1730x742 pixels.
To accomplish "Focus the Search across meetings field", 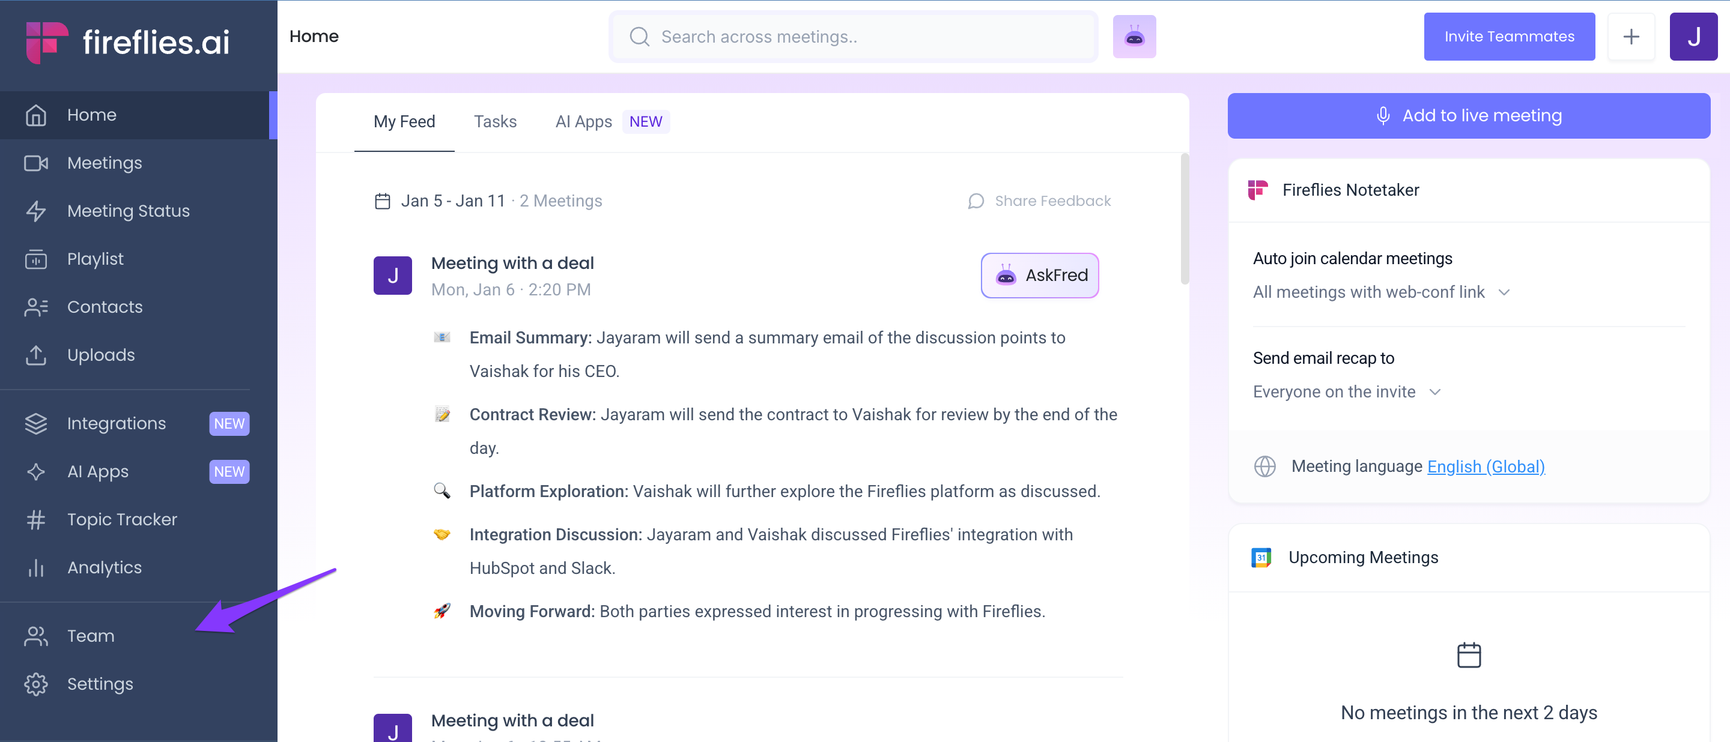I will 853,36.
